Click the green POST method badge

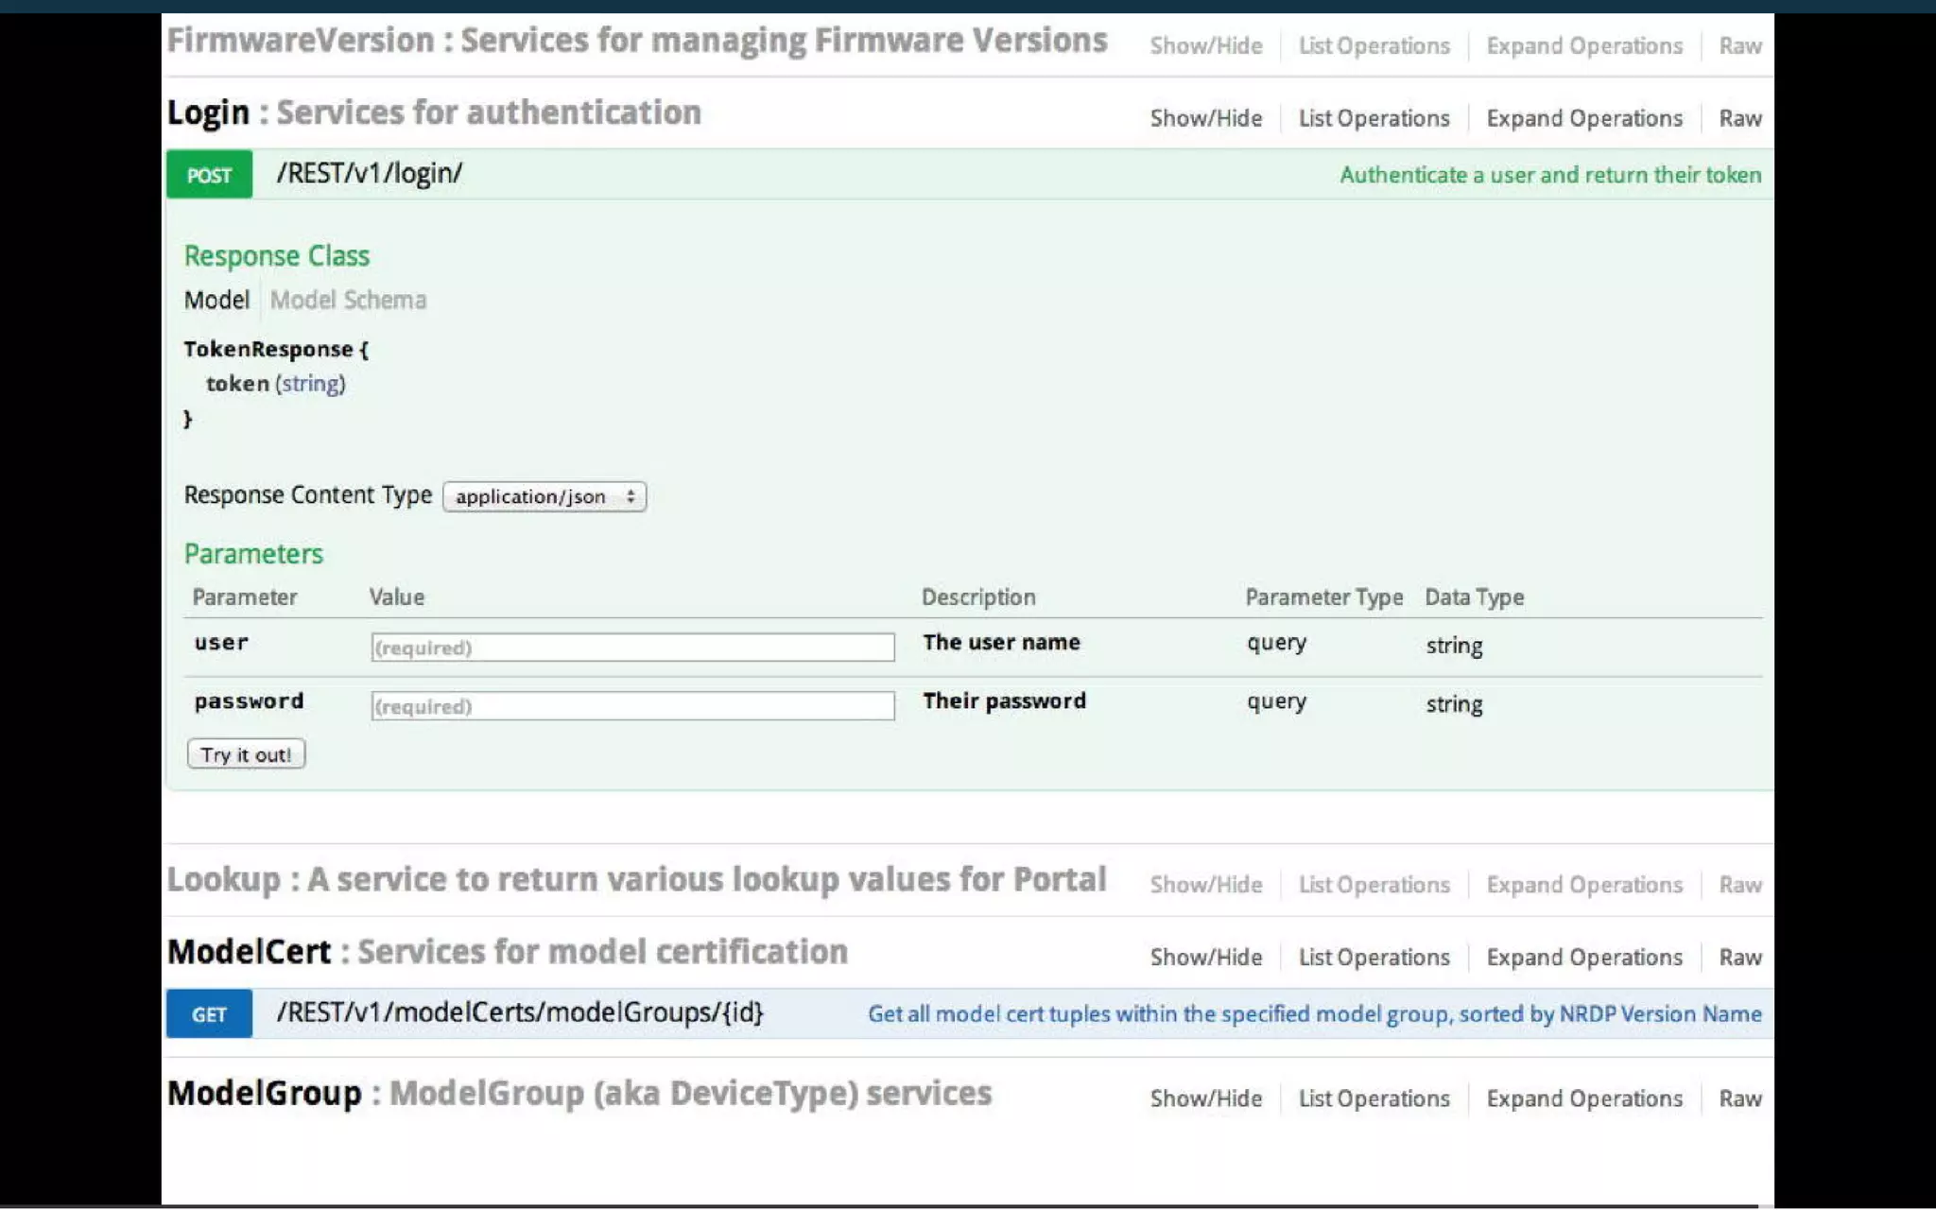(209, 175)
